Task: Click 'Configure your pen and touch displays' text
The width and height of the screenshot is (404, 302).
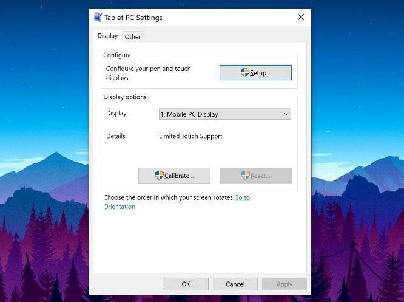Action: 149,74
